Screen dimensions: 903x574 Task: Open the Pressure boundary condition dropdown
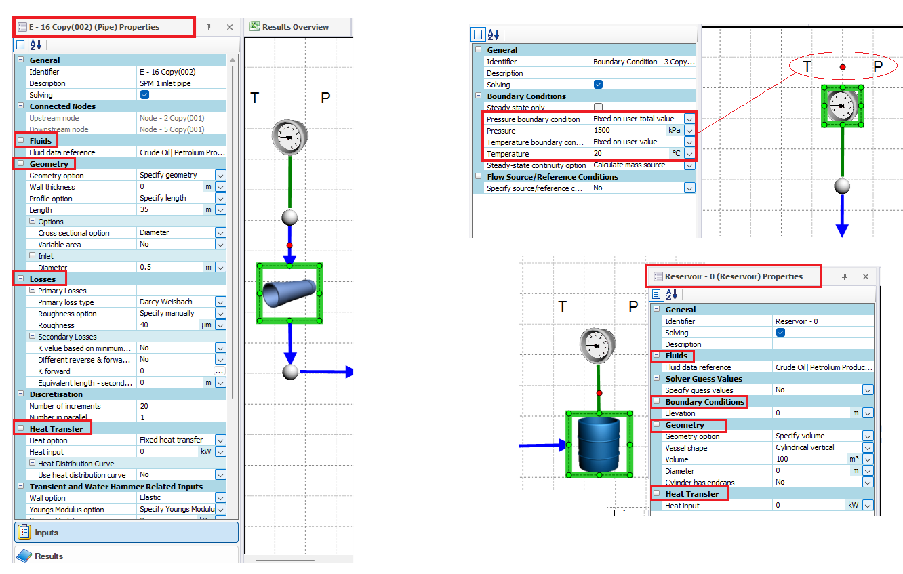[691, 119]
